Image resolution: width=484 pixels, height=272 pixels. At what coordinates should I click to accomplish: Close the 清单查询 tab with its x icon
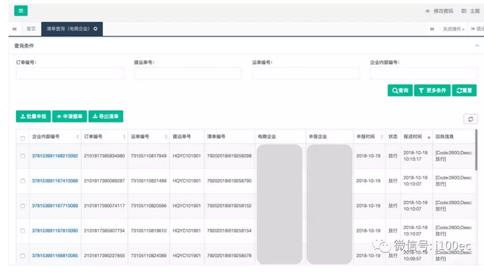pos(96,29)
